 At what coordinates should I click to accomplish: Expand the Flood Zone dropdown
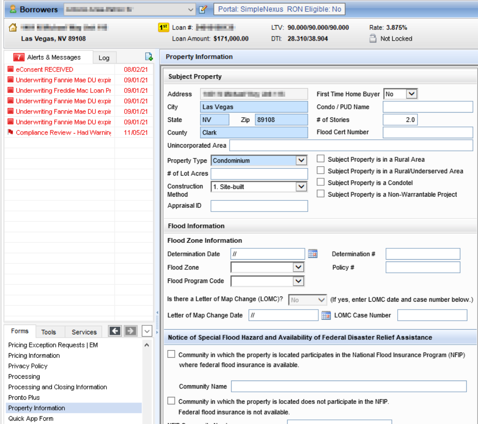tap(298, 268)
